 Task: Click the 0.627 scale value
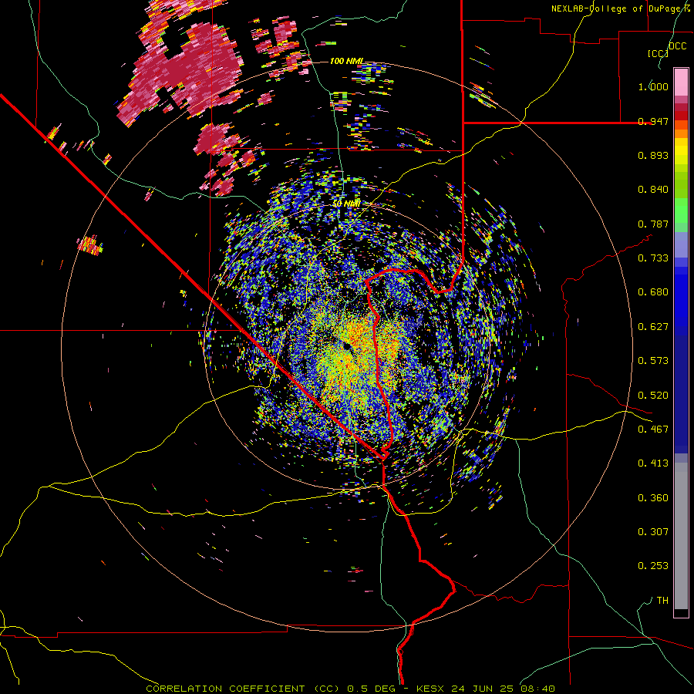coord(653,327)
